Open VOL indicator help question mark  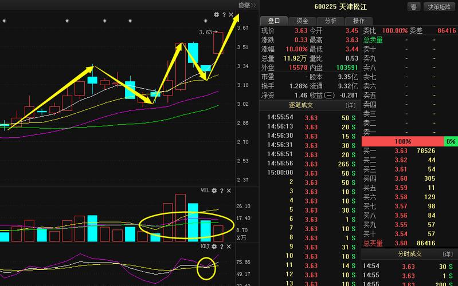(222, 190)
